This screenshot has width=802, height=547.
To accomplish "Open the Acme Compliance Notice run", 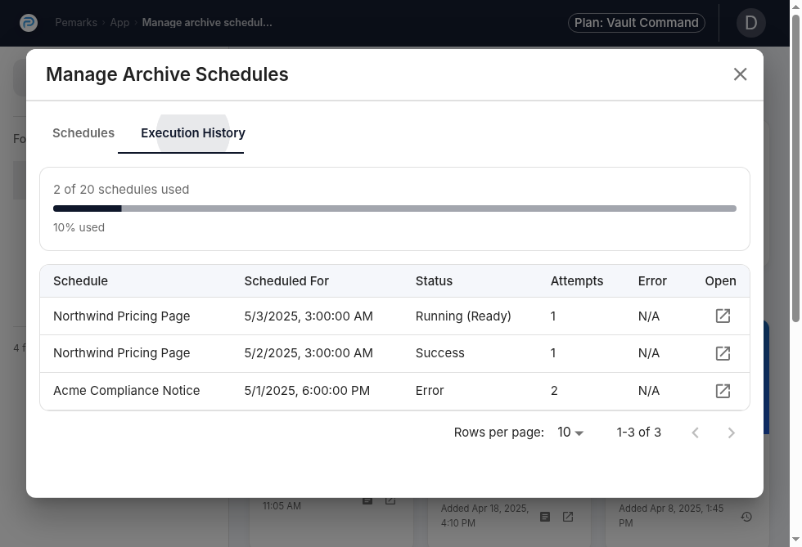I will pyautogui.click(x=723, y=391).
